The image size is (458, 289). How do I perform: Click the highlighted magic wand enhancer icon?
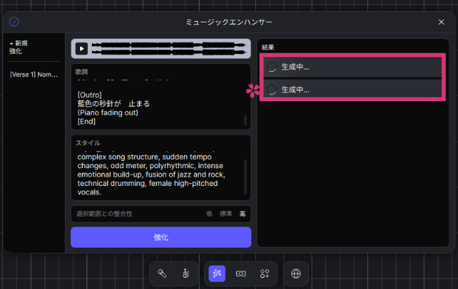(x=217, y=273)
